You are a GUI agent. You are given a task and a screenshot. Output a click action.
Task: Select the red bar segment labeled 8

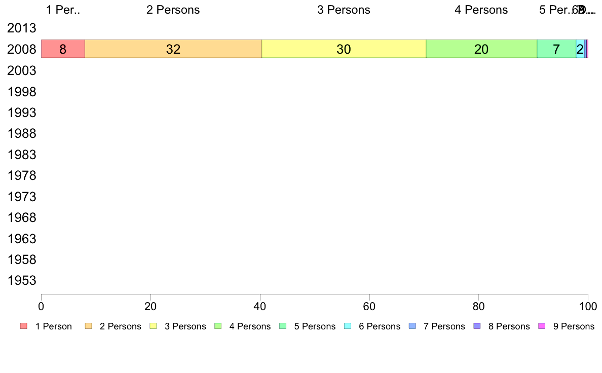[63, 49]
